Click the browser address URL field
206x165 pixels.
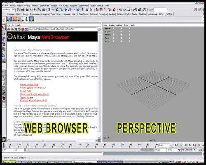pyautogui.click(x=63, y=29)
